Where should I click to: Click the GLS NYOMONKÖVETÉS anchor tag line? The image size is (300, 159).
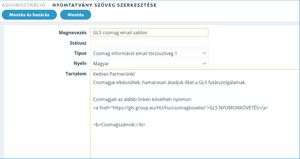pos(181,108)
